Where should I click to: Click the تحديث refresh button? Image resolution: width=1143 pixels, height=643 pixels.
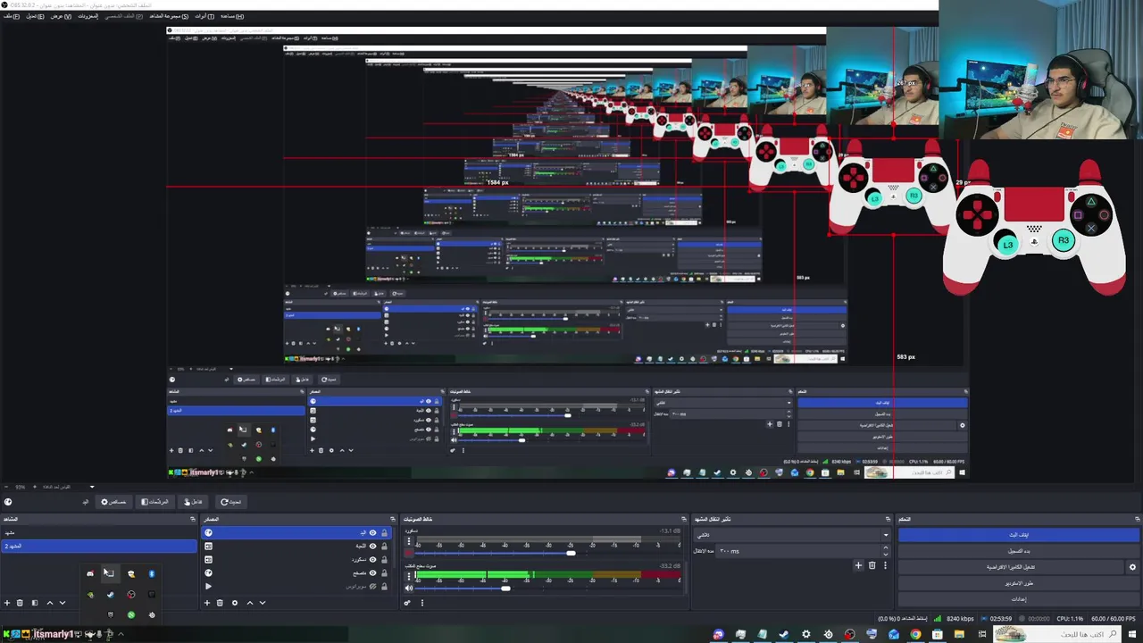coord(230,502)
